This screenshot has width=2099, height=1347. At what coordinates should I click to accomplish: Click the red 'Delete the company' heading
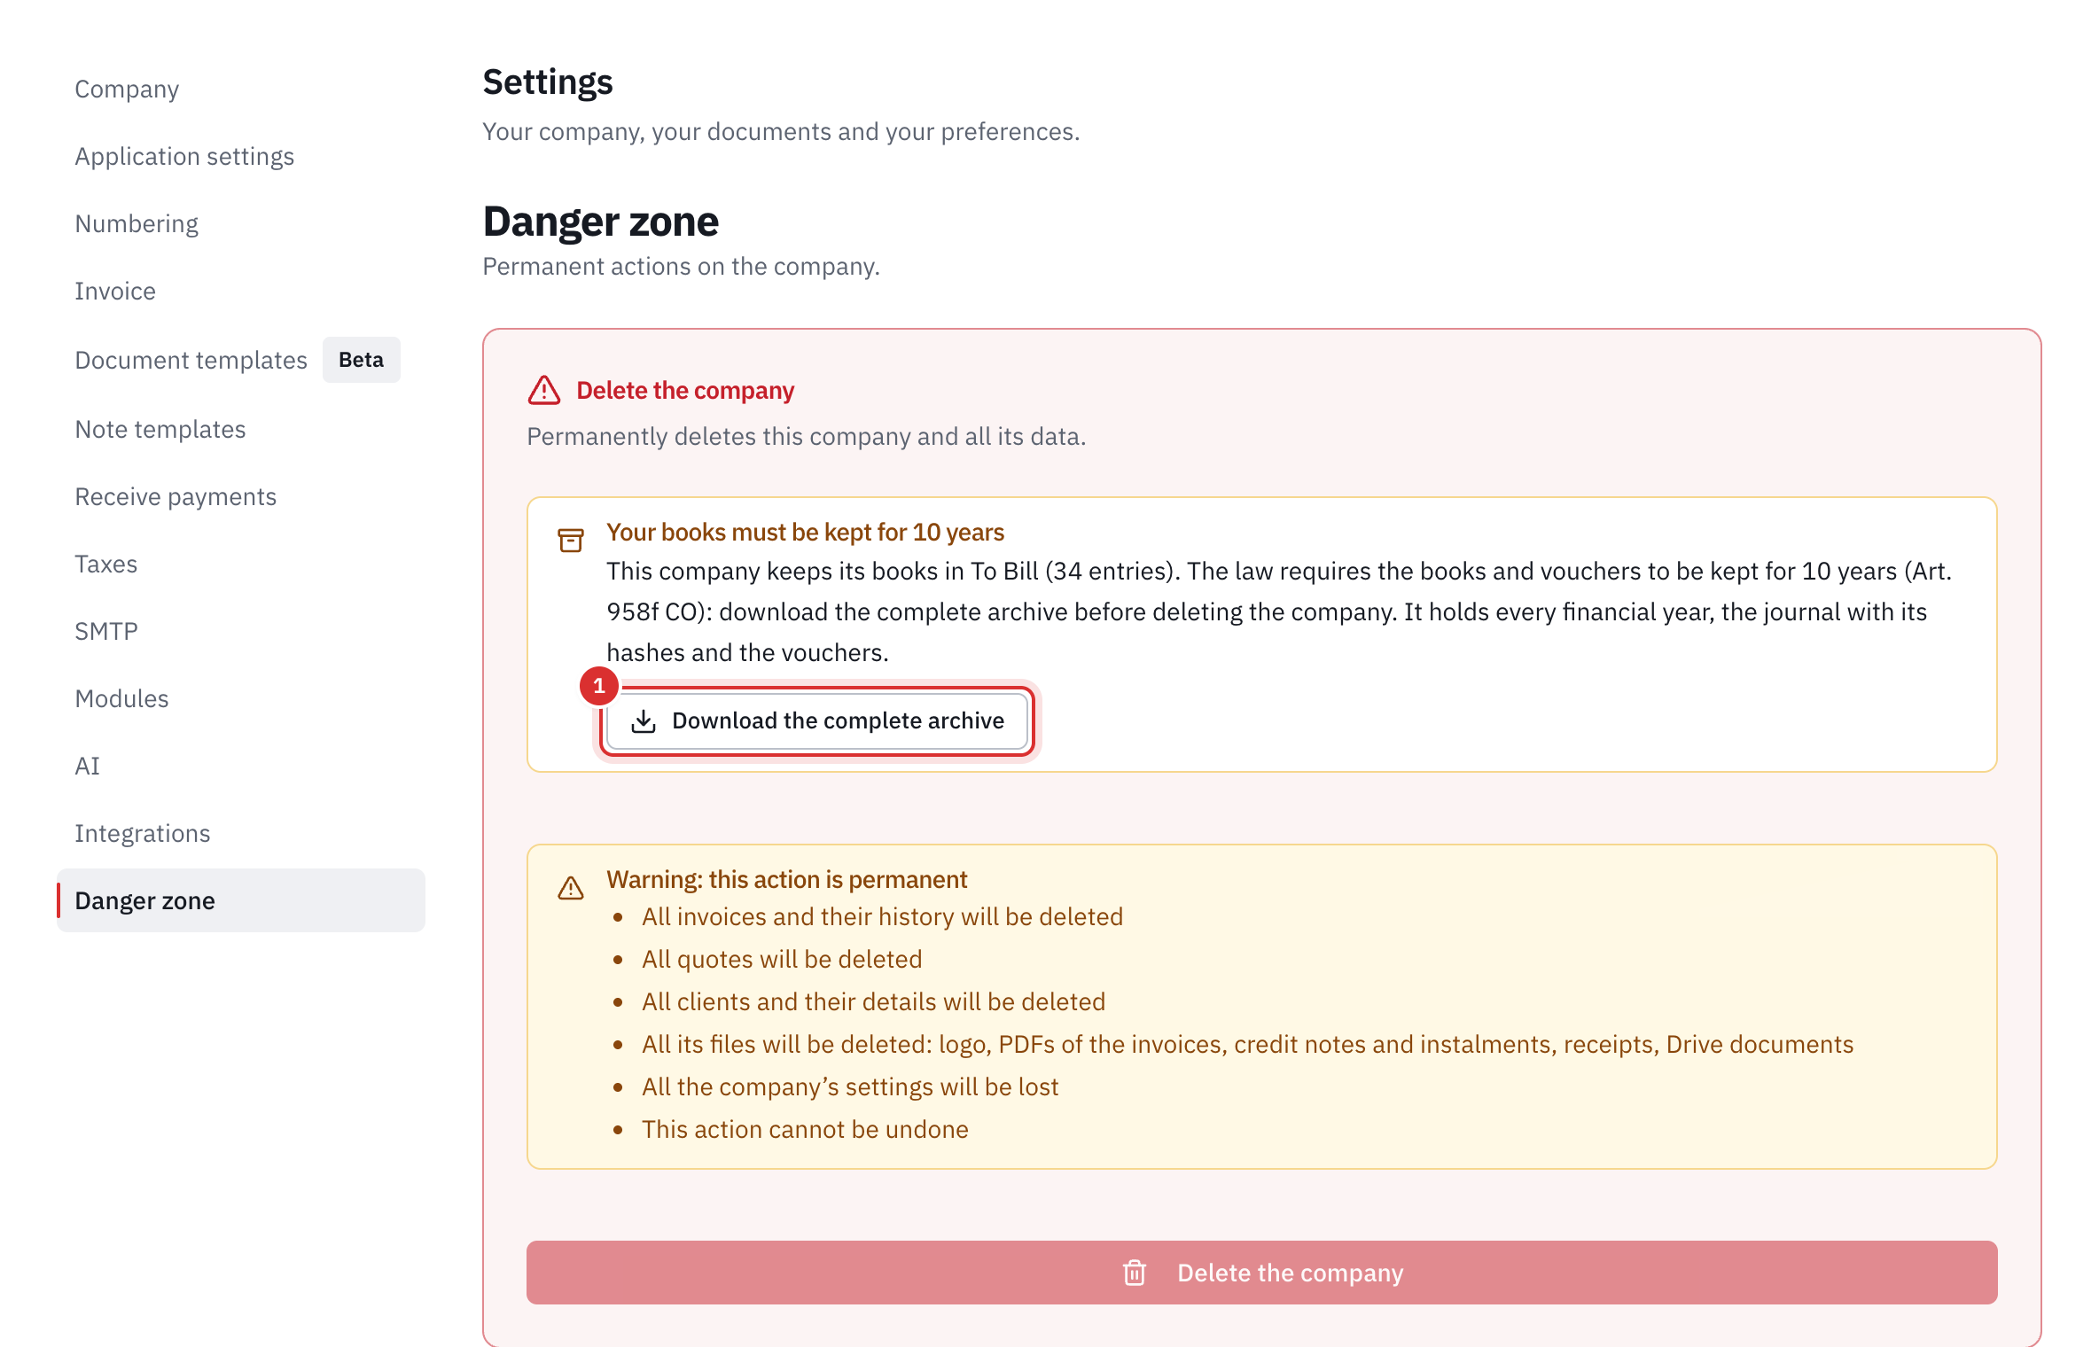click(x=685, y=390)
